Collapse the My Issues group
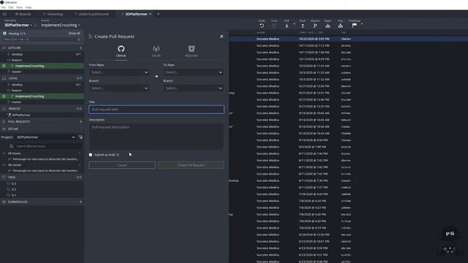468x263 pixels. pos(4,165)
